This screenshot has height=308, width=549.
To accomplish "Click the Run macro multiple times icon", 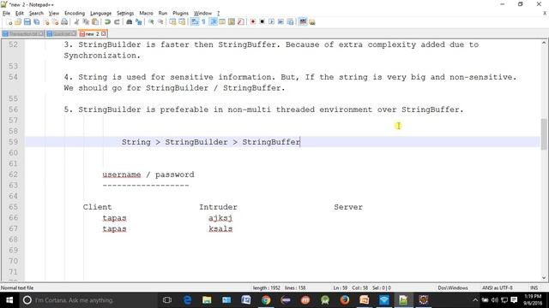I will click(x=281, y=22).
